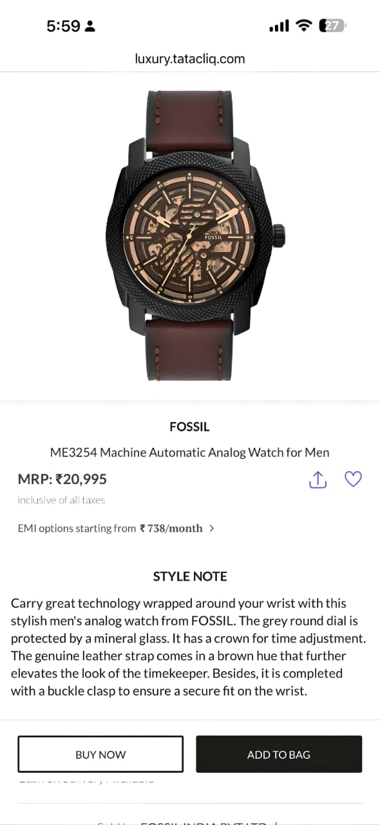Image resolution: width=380 pixels, height=825 pixels.
Task: Tap the heart icon to favorite the watch
Action: click(353, 480)
